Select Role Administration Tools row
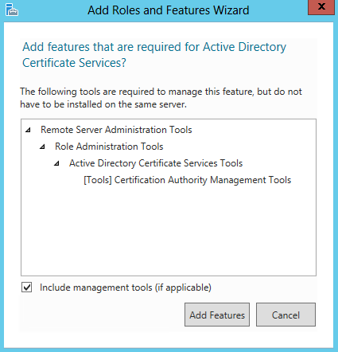The height and width of the screenshot is (352, 338). pyautogui.click(x=109, y=147)
